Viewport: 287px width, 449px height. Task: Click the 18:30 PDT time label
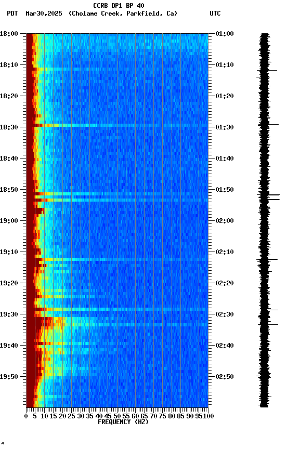coord(9,127)
